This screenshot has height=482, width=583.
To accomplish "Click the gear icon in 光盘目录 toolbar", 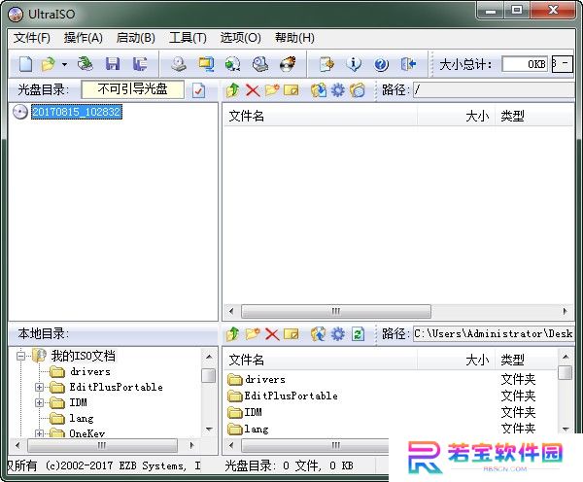I will pos(338,90).
